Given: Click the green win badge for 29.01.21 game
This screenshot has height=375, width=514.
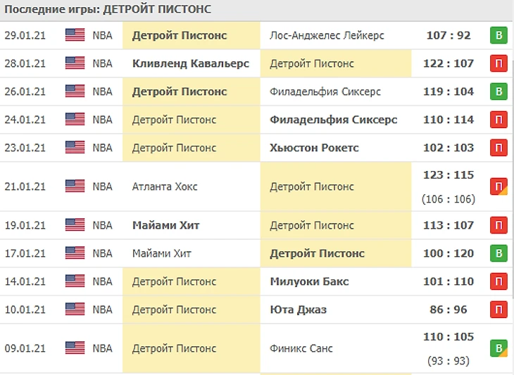Looking at the screenshot, I should click(x=499, y=35).
